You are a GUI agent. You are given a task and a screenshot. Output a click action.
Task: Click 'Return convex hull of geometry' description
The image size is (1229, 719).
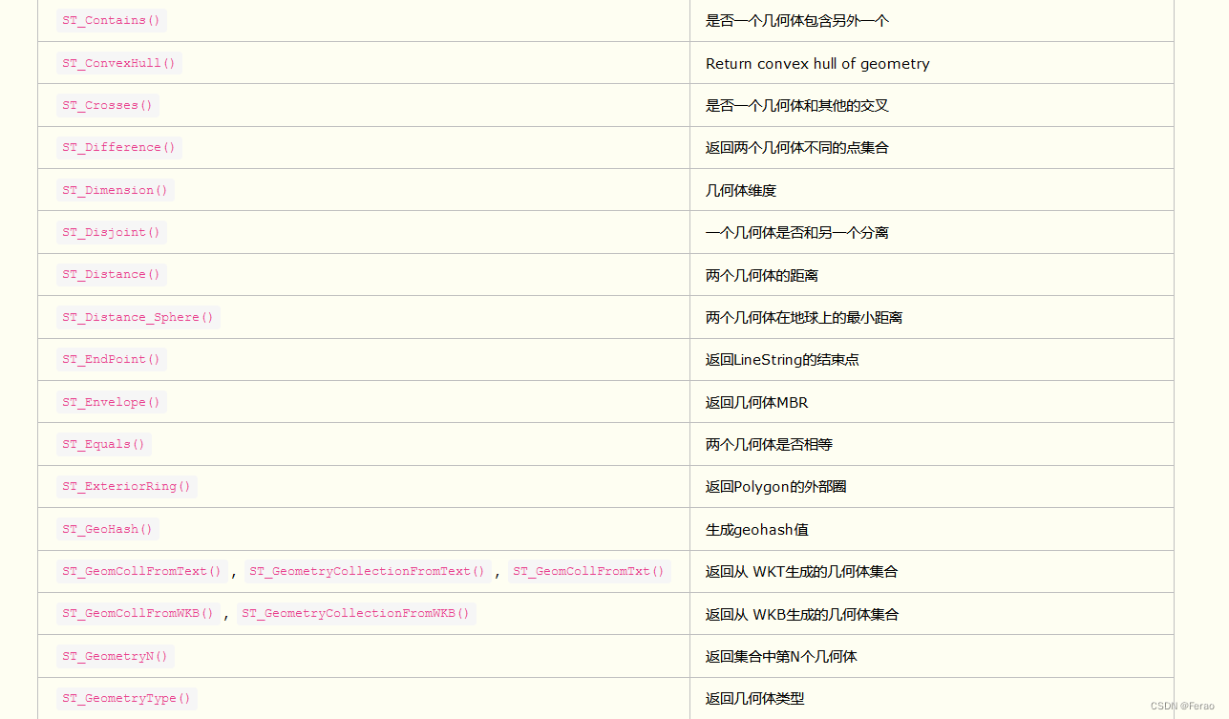tap(817, 63)
